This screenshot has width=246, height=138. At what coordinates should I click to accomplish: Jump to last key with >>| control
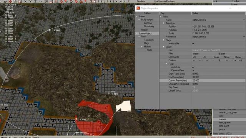[240, 61]
